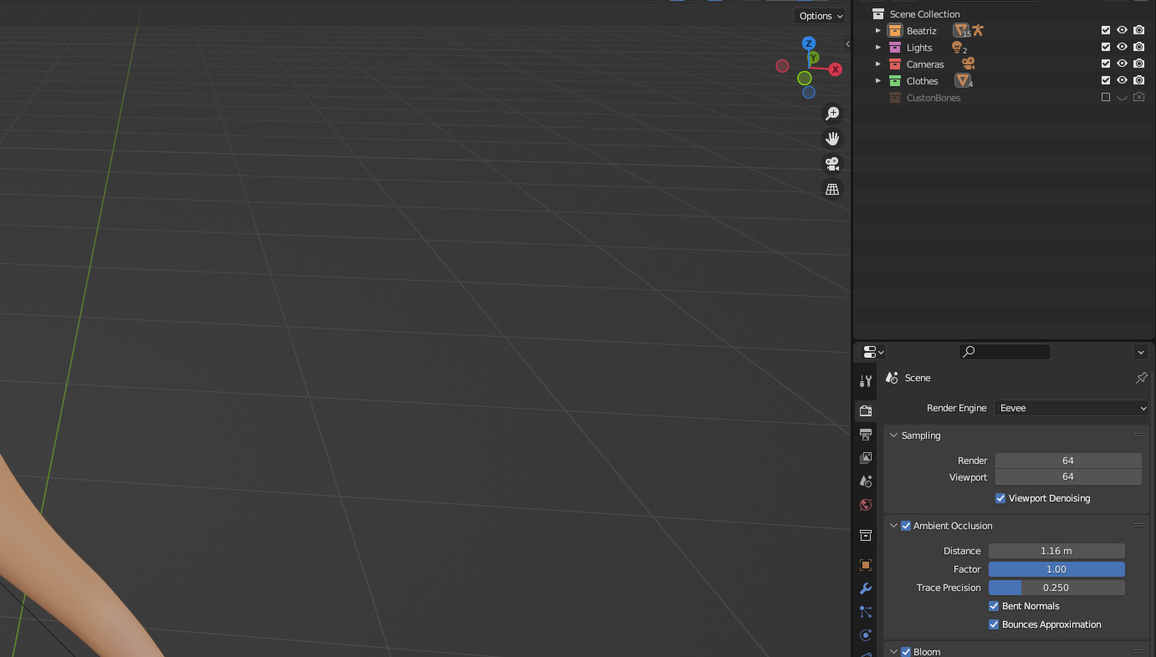Open the World properties tab
Screen dimensions: 1156x657
coord(866,505)
